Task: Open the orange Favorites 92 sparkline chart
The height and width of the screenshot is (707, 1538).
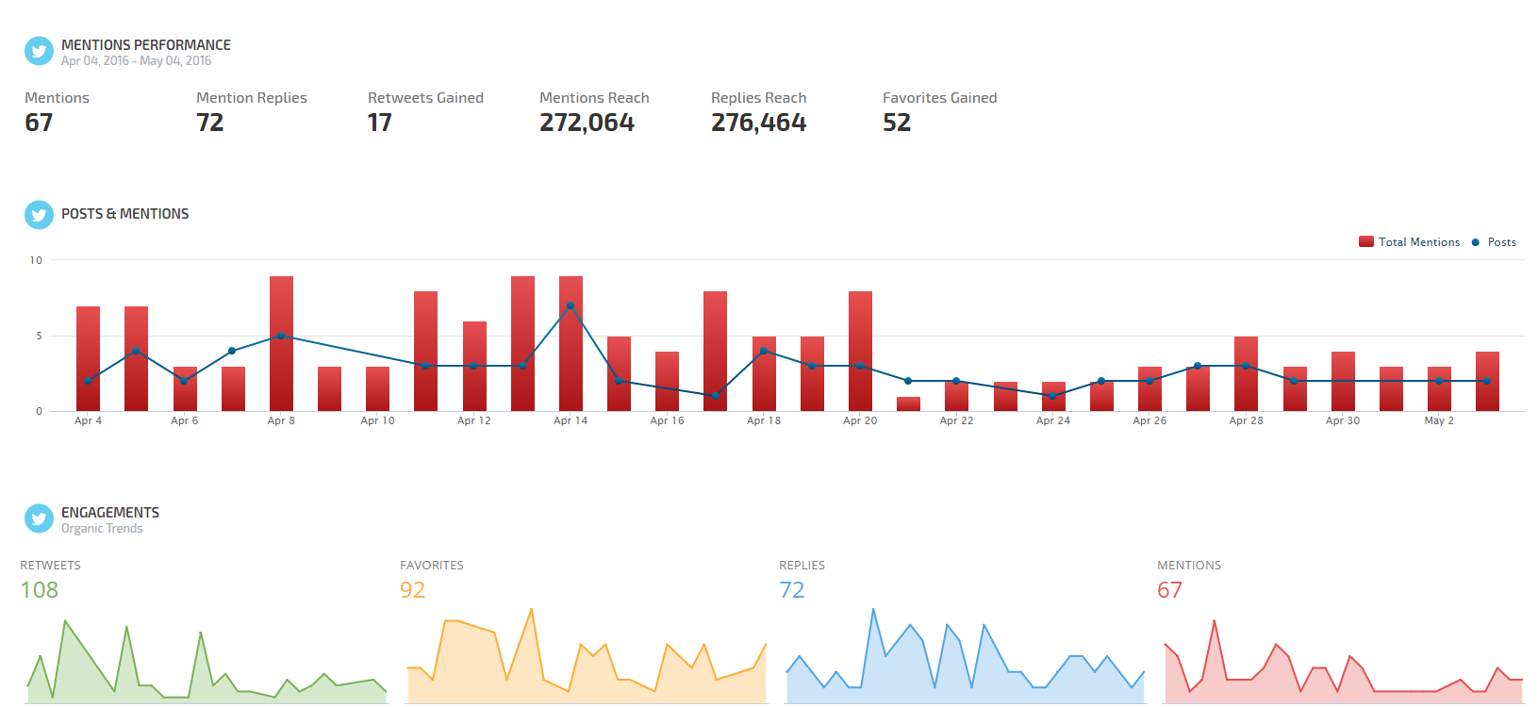Action: pyautogui.click(x=586, y=660)
